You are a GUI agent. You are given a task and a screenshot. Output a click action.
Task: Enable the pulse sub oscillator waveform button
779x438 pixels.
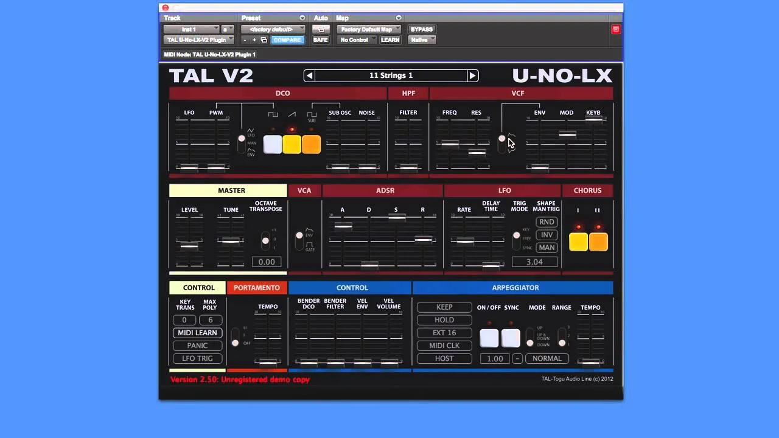coord(312,144)
